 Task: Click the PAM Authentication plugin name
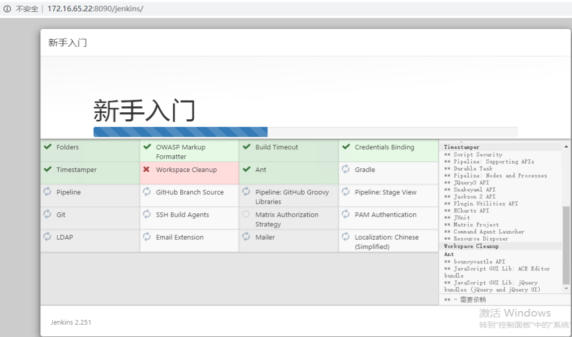point(386,215)
